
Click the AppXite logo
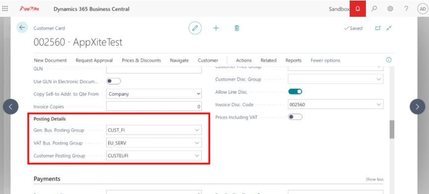coord(29,9)
